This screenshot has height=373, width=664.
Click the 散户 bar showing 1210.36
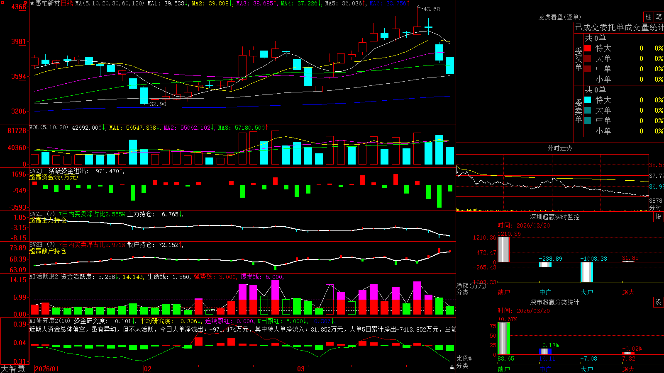(x=503, y=249)
